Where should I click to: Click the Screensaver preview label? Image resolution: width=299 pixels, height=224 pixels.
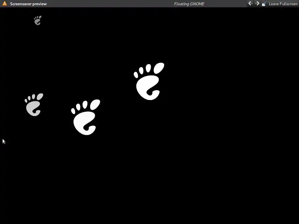28,4
